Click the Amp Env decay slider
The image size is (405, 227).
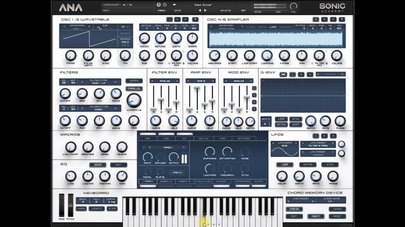(x=197, y=88)
